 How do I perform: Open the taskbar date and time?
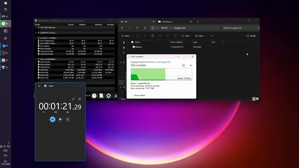tap(6, 162)
